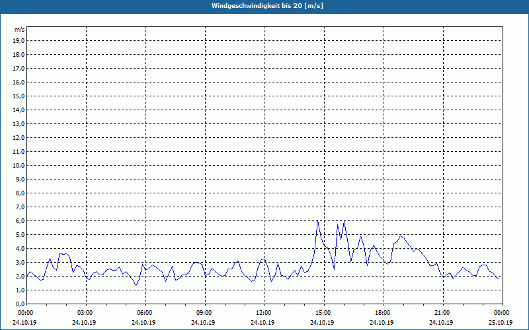Viewport: 529px width, 330px height.
Task: Pick the 10,0 y-axis tick label
Action: [19, 166]
